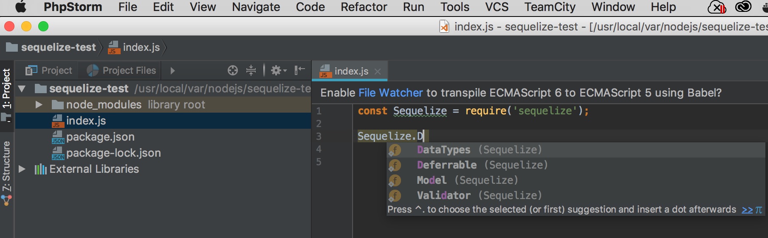Open the TeamCity menu
This screenshot has height=238, width=768.
point(550,7)
